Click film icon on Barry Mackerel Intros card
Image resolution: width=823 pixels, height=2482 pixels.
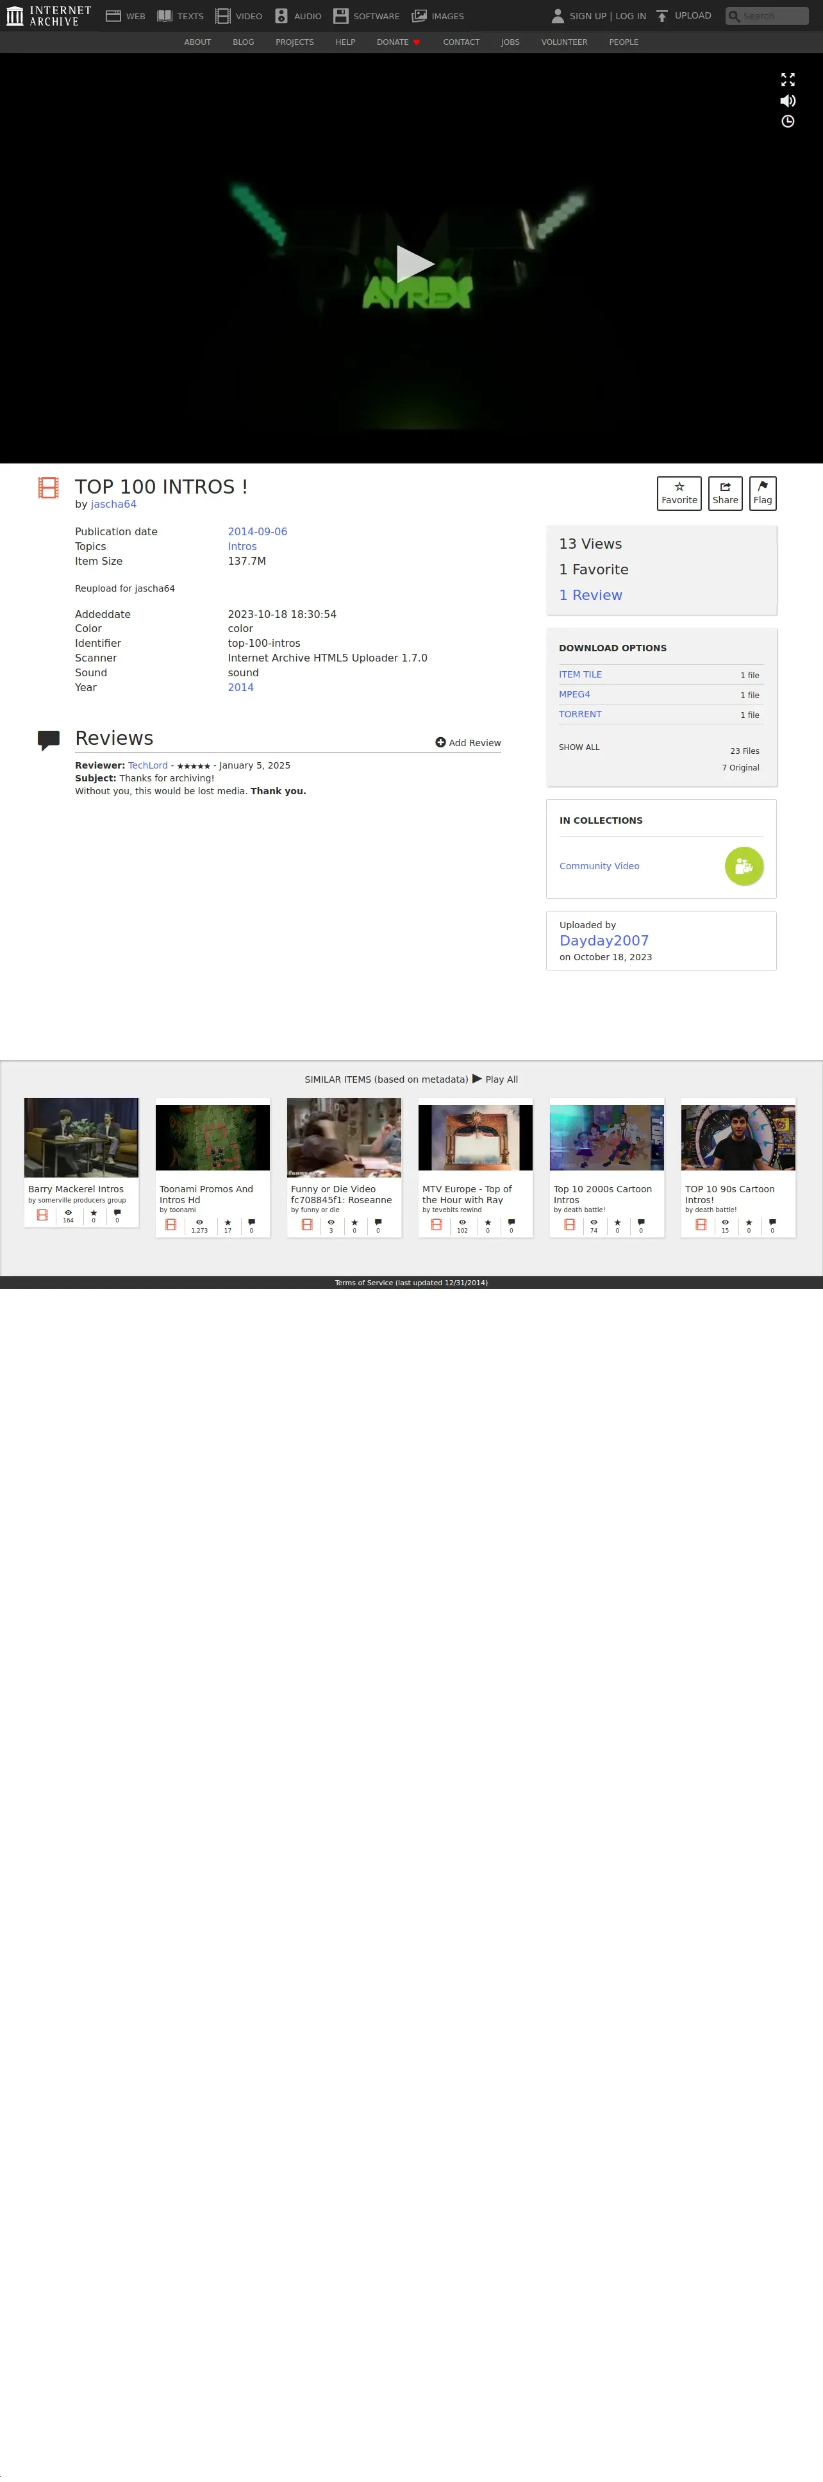42,1215
